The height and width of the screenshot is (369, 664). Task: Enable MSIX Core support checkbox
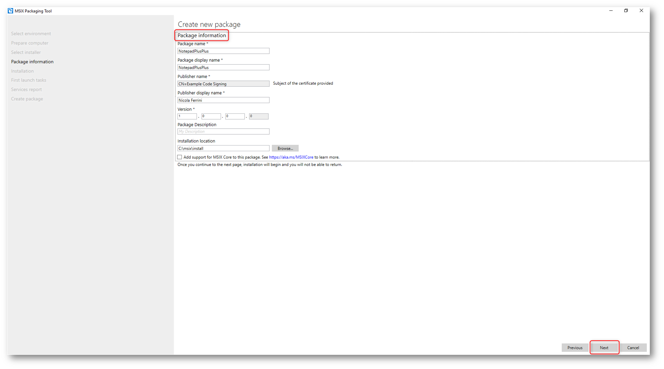tap(180, 157)
